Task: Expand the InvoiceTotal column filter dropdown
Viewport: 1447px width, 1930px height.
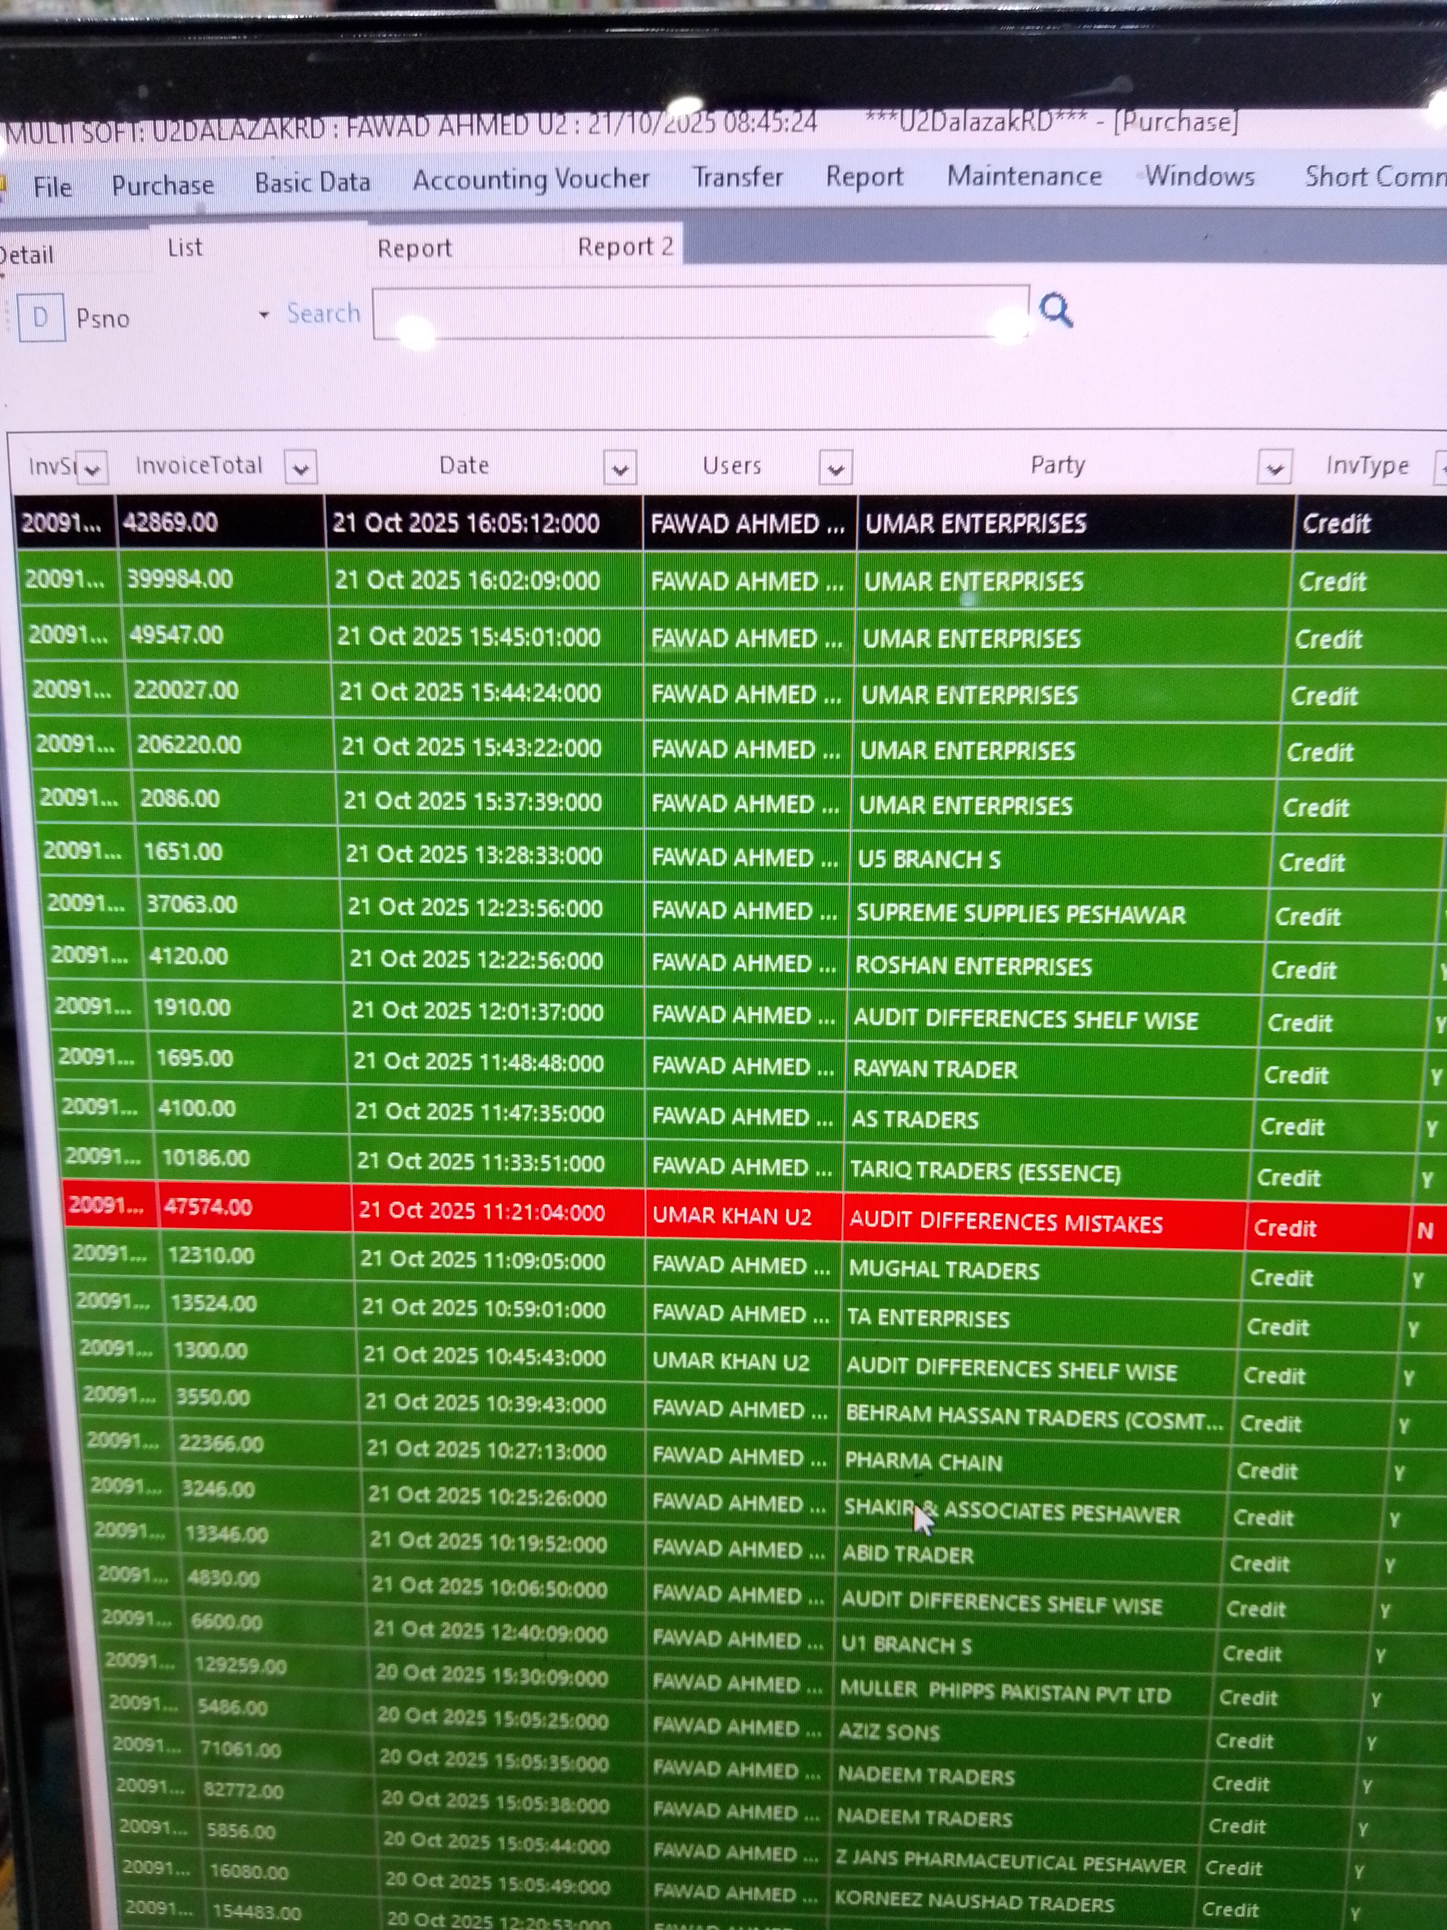Action: [301, 469]
